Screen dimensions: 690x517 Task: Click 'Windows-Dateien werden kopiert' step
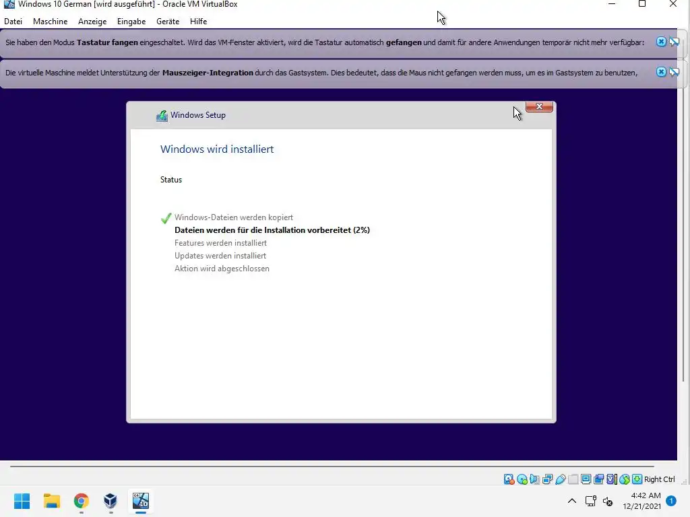coord(234,217)
